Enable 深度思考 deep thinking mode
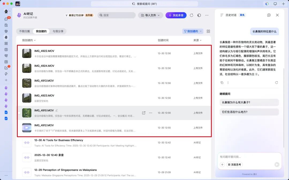 point(234,165)
